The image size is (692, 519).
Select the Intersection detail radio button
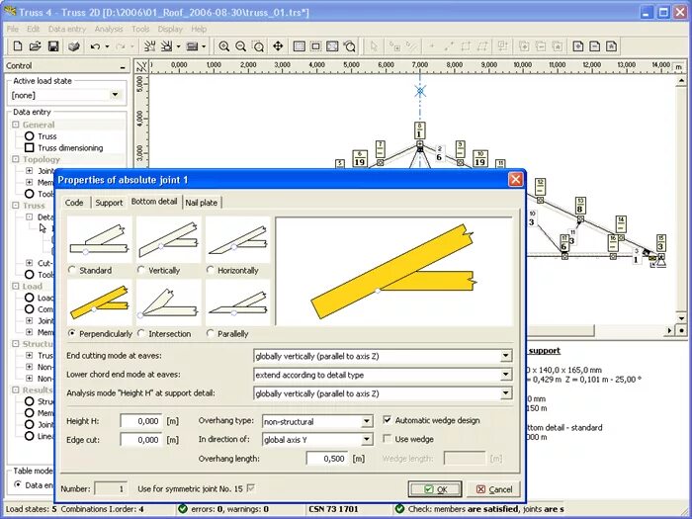(x=140, y=333)
